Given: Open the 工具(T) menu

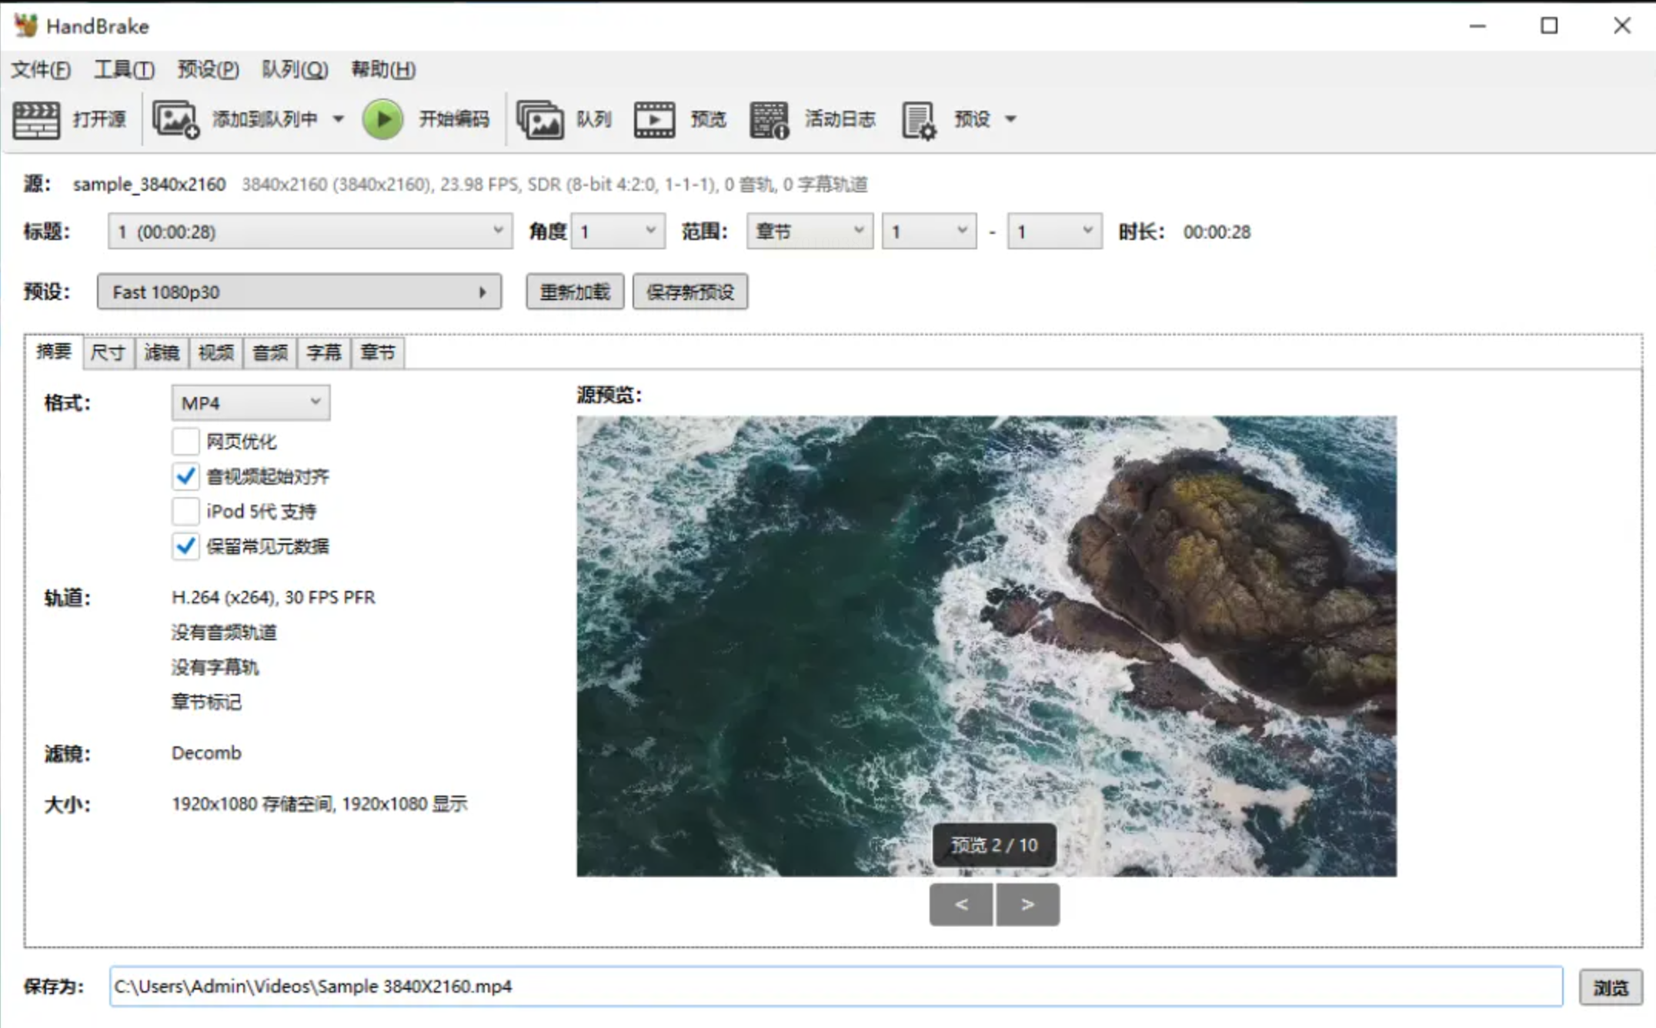Looking at the screenshot, I should [x=124, y=69].
